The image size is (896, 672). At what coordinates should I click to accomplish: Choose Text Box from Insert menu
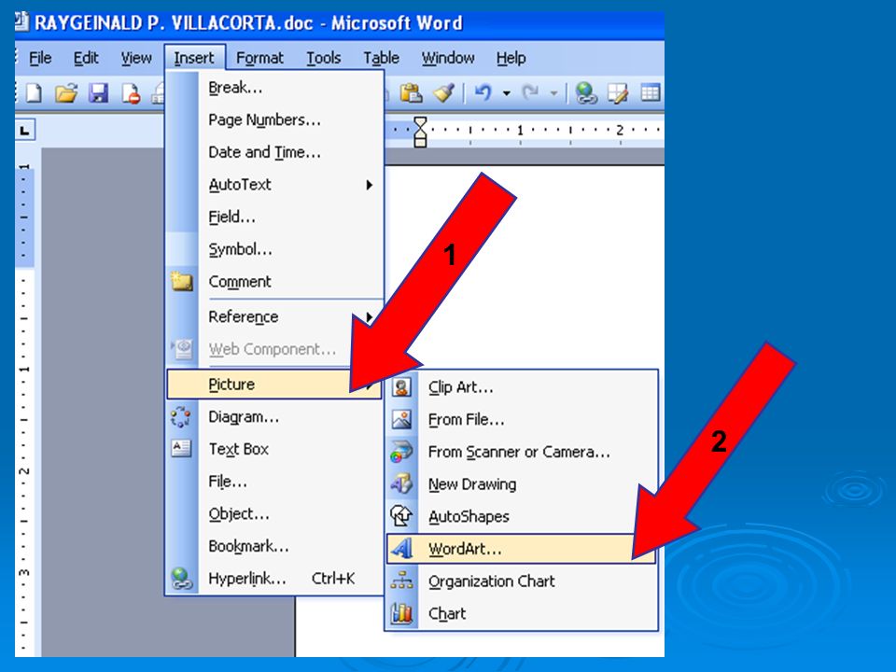point(274,449)
